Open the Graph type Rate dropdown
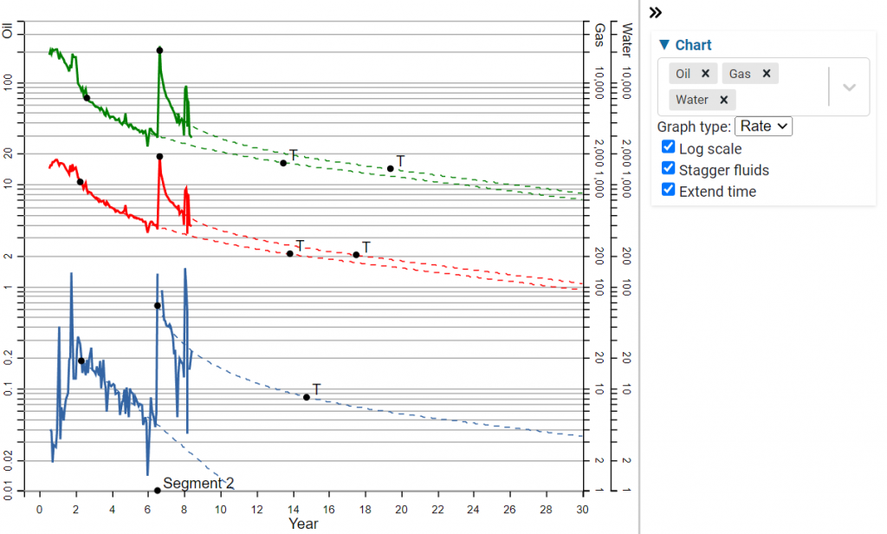The height and width of the screenshot is (534, 887). 763,127
